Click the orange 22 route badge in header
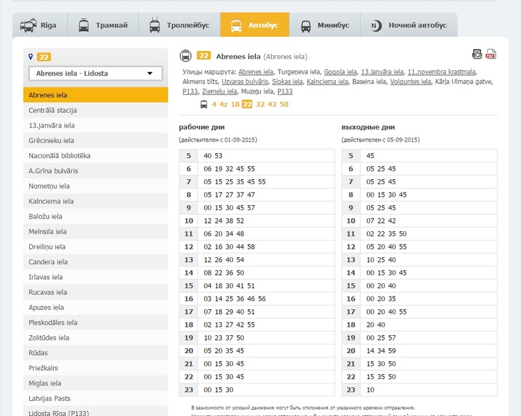This screenshot has height=416, width=521. pos(203,56)
